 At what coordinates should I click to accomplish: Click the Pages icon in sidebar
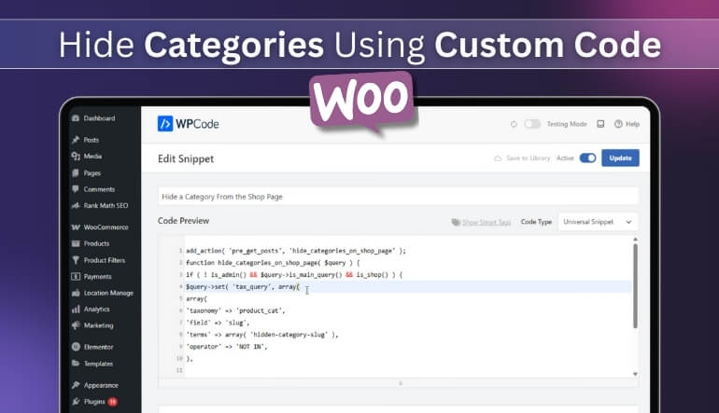point(76,173)
